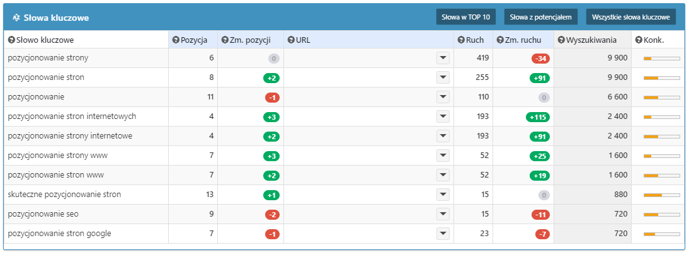Expand URL dropdown for pozycjonowanie strony row
689x255 pixels.
pos(443,59)
